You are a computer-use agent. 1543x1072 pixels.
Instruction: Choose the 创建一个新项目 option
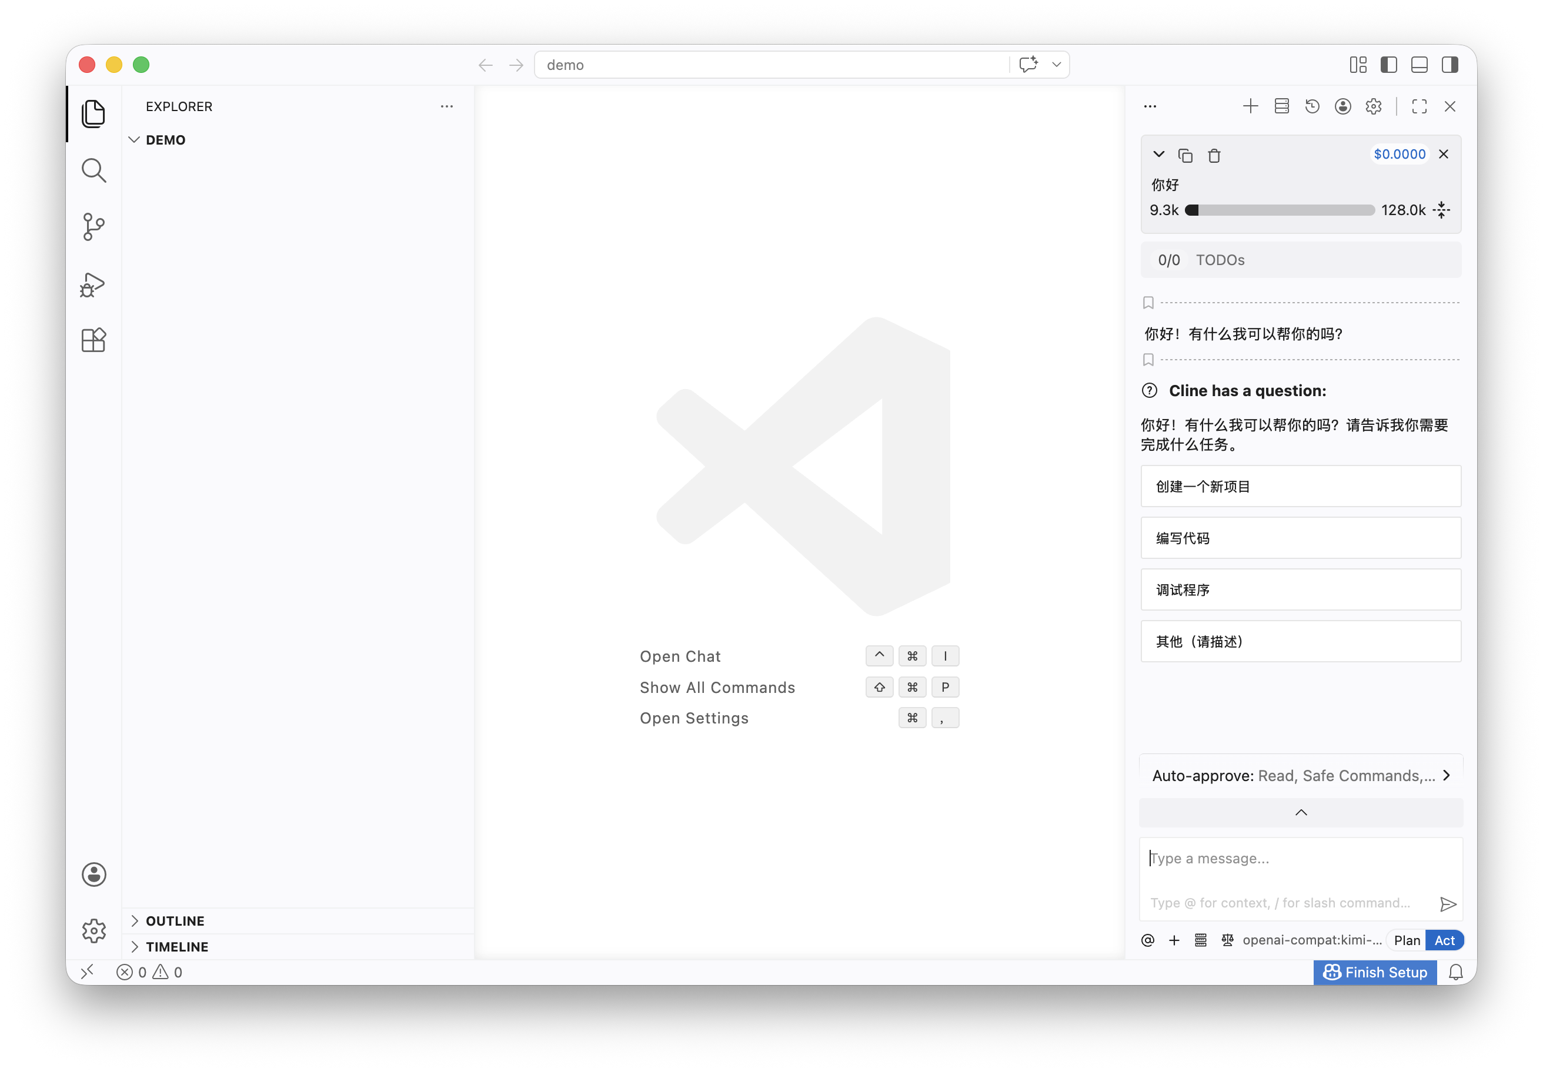tap(1300, 486)
